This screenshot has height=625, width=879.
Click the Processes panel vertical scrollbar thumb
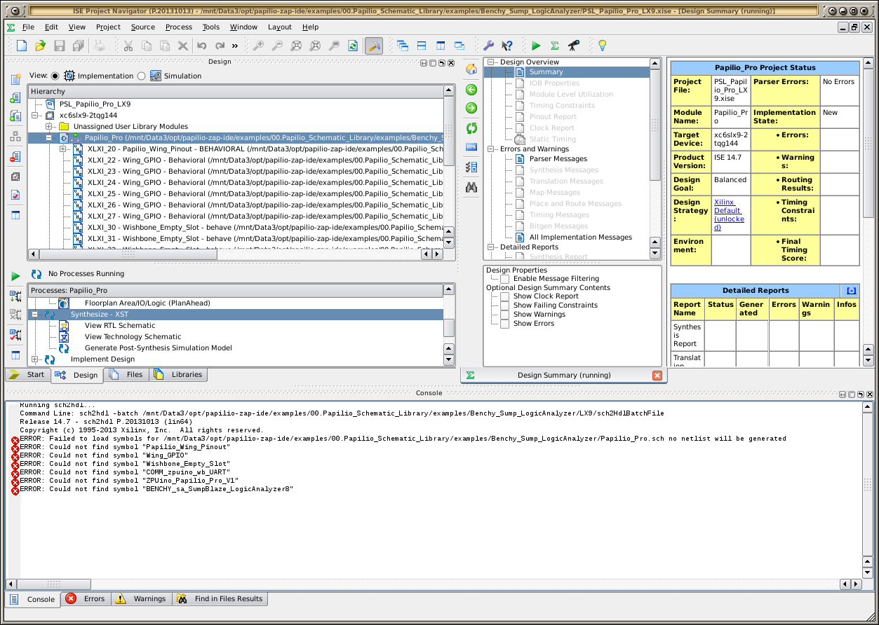point(449,327)
